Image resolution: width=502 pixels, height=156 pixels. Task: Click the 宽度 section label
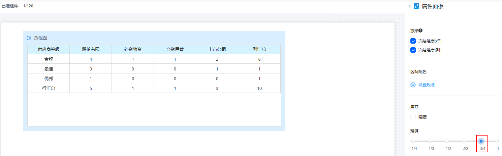(x=414, y=131)
